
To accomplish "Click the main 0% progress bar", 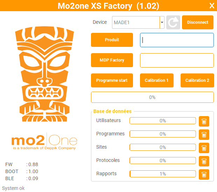I will tap(152, 97).
